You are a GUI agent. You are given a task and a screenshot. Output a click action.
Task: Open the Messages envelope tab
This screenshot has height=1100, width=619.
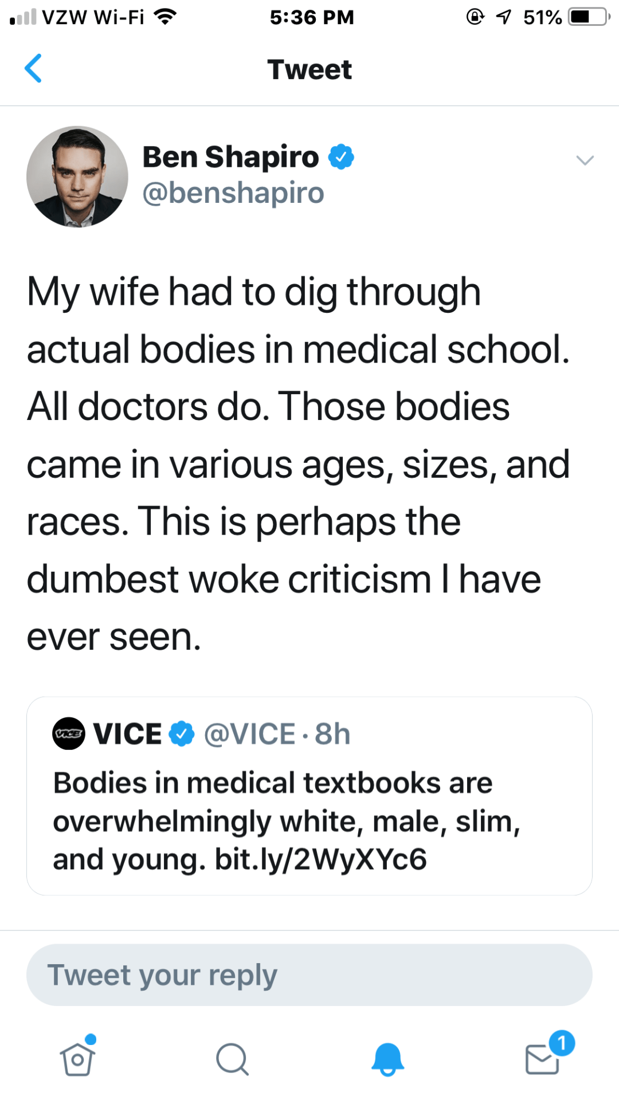click(543, 1059)
